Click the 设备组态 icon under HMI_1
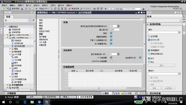 click(12, 41)
